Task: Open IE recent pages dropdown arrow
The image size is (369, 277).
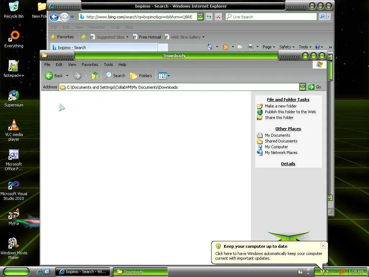Action: pyautogui.click(x=72, y=17)
